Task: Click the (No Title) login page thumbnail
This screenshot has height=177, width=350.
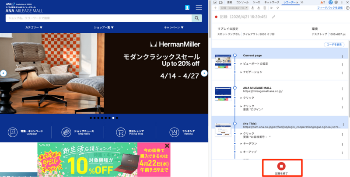Action: (223, 129)
